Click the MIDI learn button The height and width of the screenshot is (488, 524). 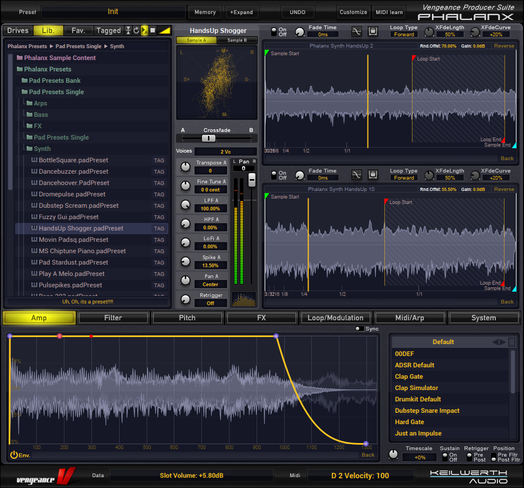pyautogui.click(x=389, y=12)
